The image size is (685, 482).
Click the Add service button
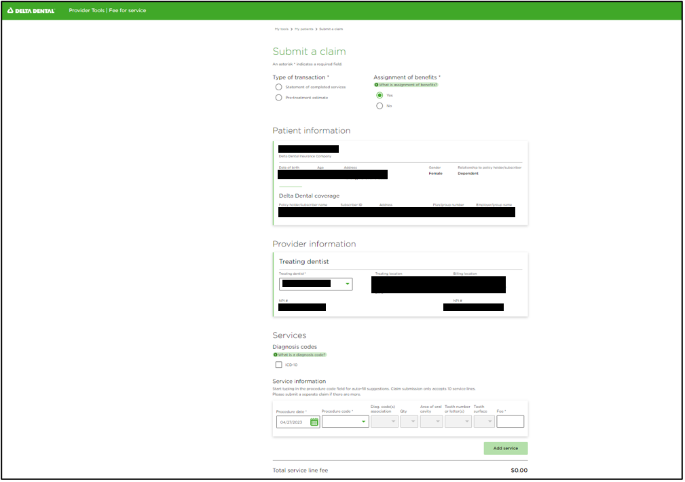505,448
